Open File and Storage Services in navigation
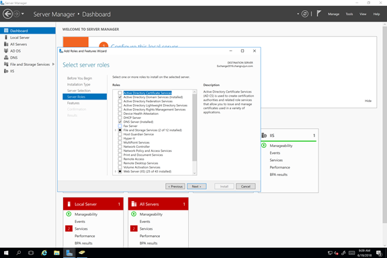Viewport: 387px width, 258px height. [x=30, y=64]
